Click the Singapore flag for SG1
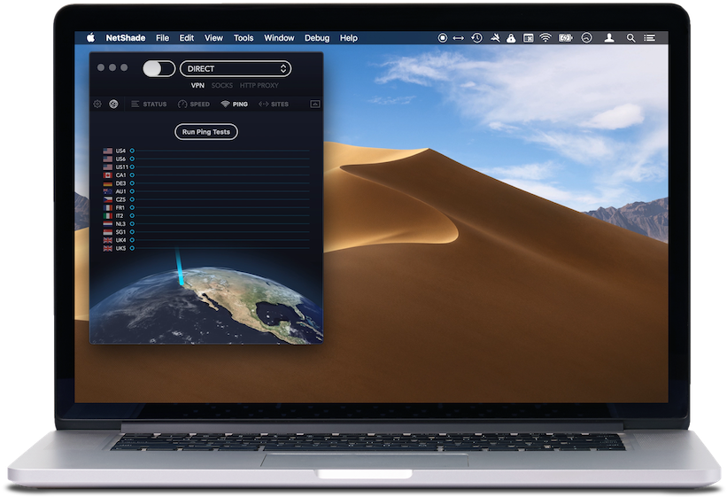The image size is (727, 497). (x=107, y=232)
